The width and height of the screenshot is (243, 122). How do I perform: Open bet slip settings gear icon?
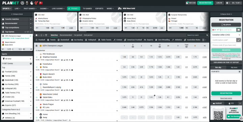click(x=239, y=72)
